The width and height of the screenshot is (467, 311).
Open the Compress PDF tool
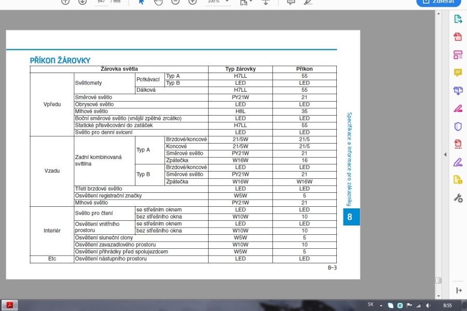458,144
